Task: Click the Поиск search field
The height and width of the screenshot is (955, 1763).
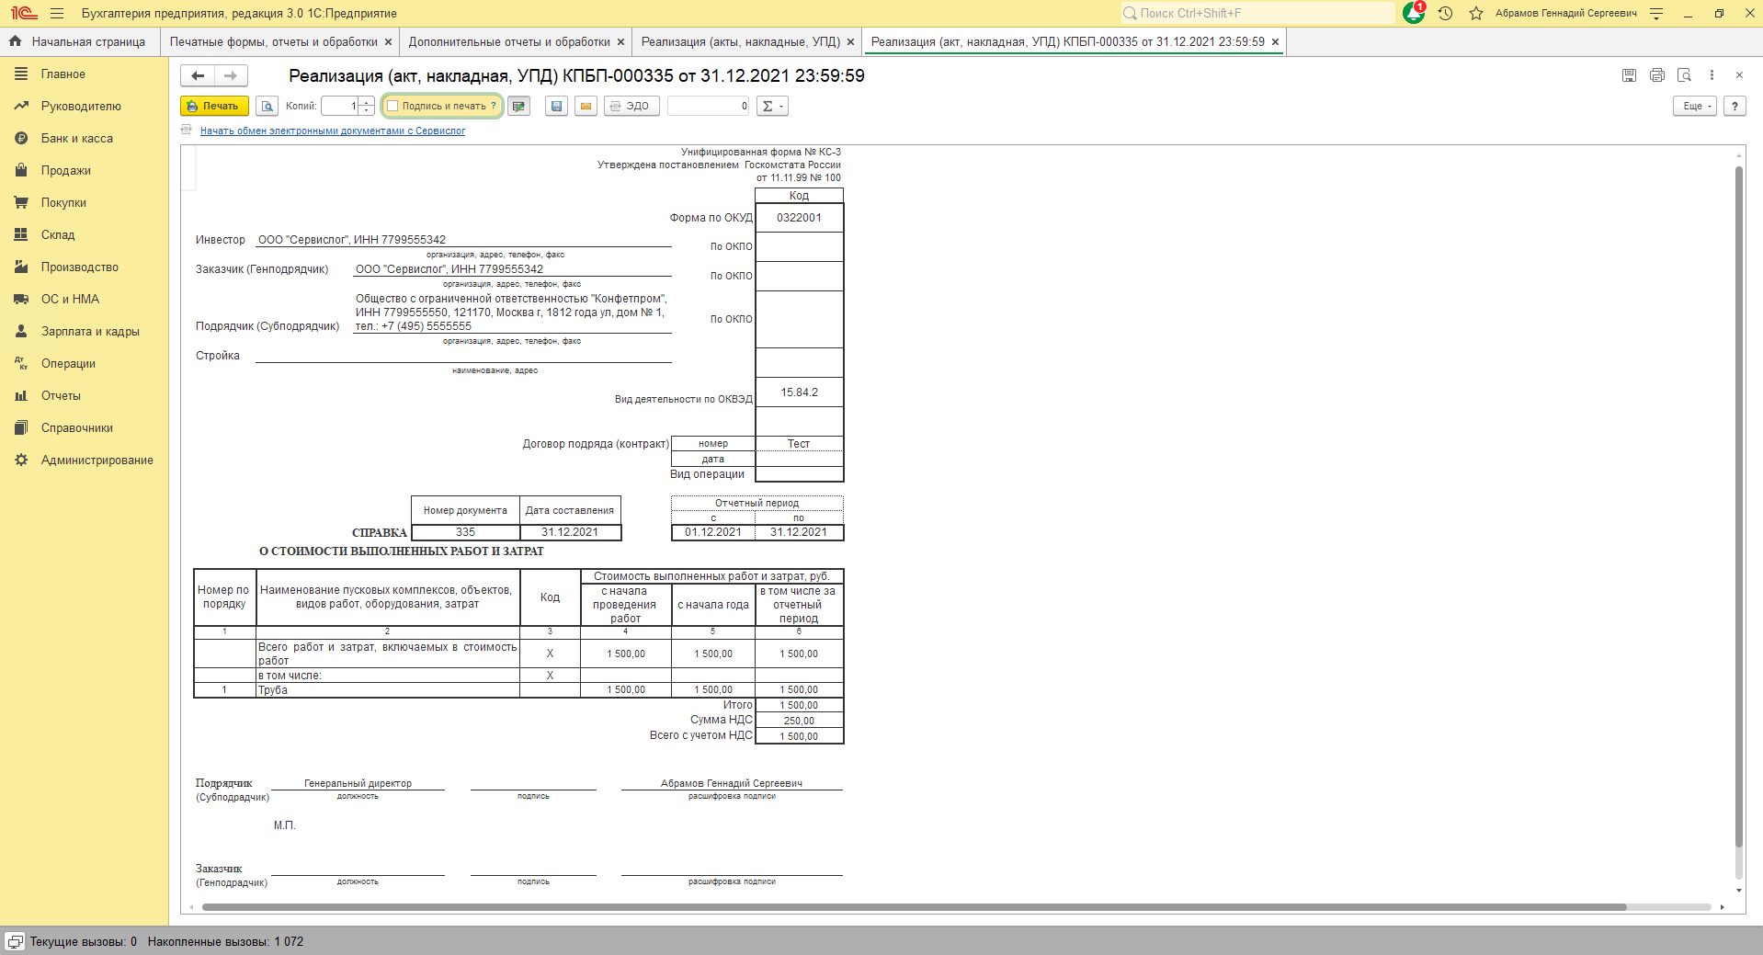Action: coord(1258,13)
